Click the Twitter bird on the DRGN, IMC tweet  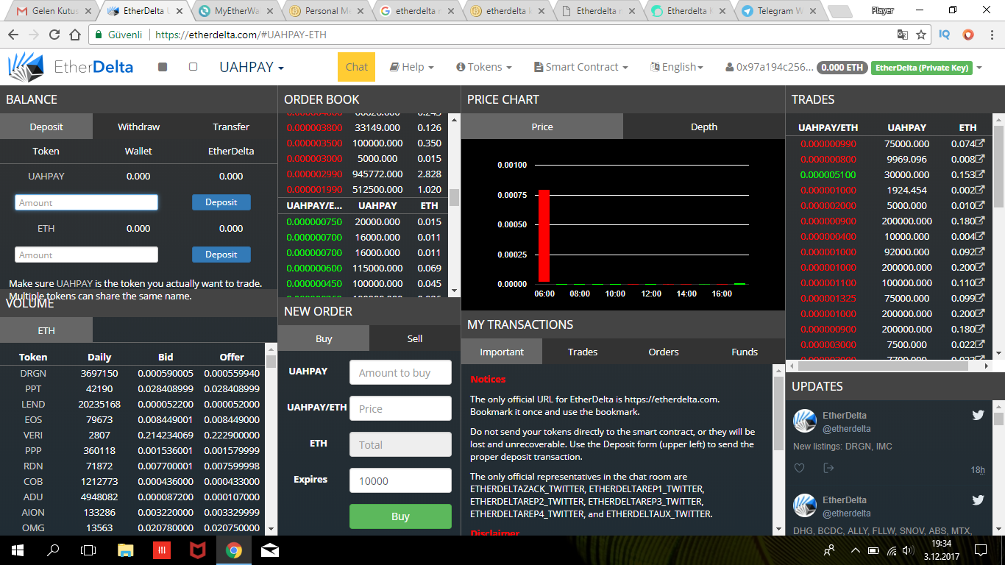coord(978,415)
